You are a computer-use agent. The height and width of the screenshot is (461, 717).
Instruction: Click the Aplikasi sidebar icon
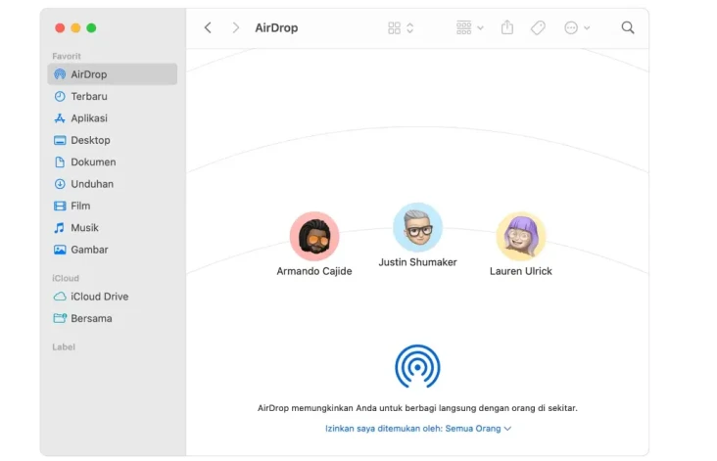(x=60, y=117)
